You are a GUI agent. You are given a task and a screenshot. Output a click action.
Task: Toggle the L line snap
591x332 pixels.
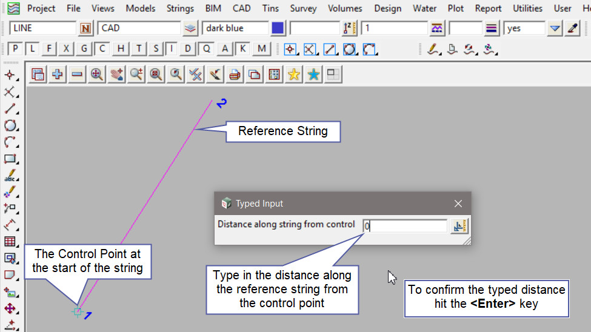pos(32,48)
